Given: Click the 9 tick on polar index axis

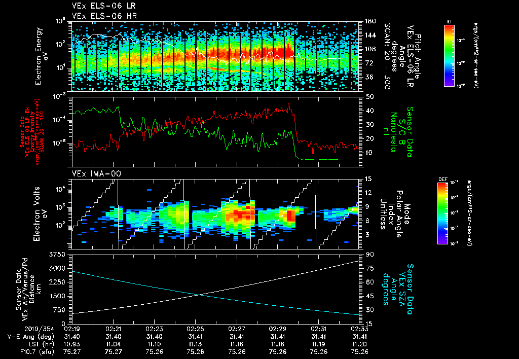Looking at the screenshot, I should [x=368, y=207].
